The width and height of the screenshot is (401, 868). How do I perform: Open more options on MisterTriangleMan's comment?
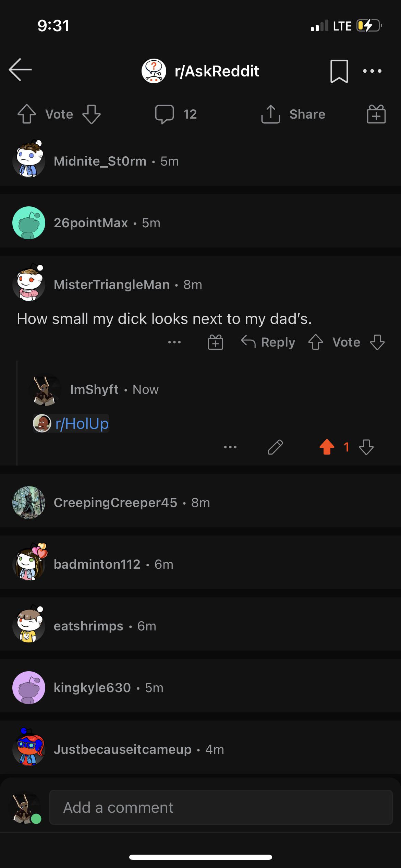tap(174, 342)
